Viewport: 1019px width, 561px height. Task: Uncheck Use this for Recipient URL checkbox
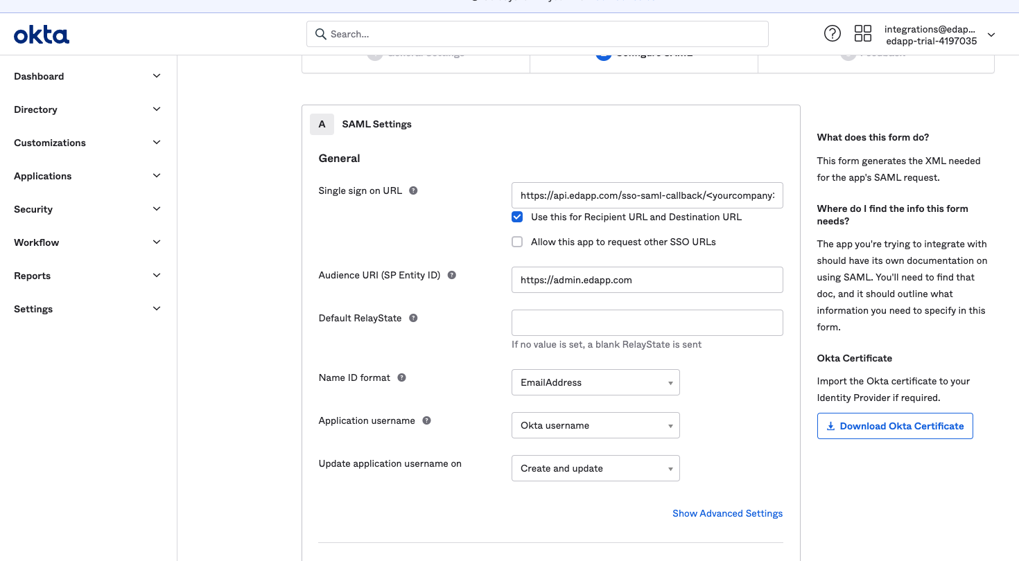coord(517,217)
